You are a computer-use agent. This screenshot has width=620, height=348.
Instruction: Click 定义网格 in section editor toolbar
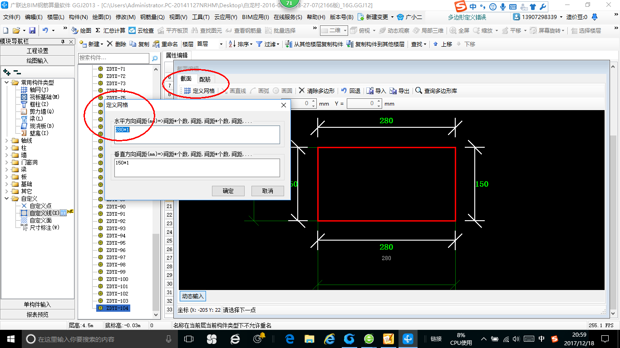[x=200, y=91]
